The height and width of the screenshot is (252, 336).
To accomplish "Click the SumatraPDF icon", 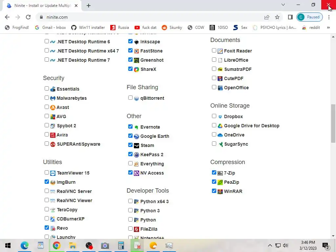I will [220, 70].
